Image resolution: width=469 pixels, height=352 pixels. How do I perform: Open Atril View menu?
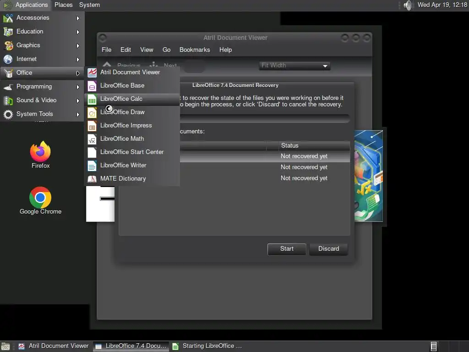147,49
